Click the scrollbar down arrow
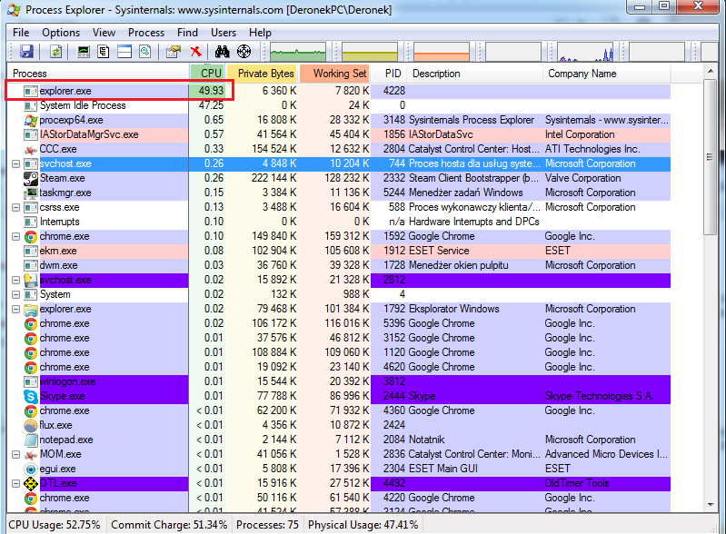 711,505
